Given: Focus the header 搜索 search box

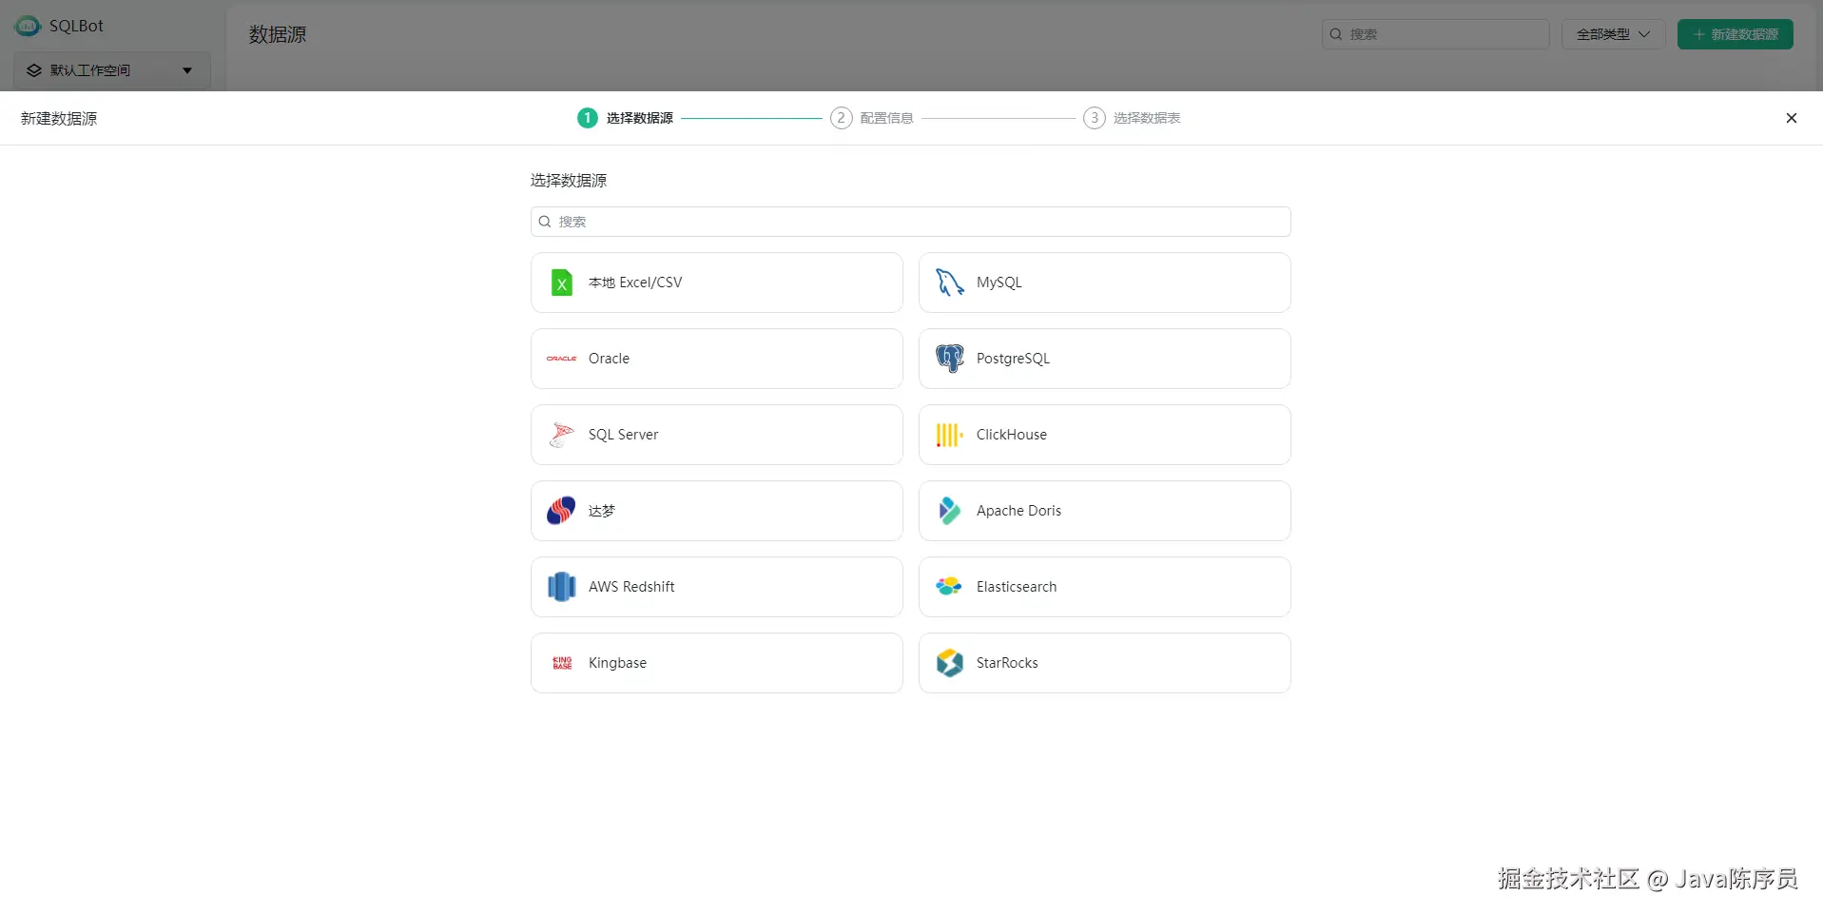Looking at the screenshot, I should [x=1436, y=34].
